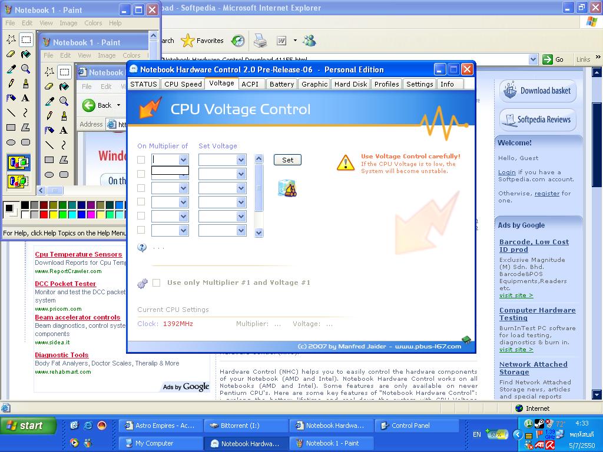Open the third row Set Voltage dropdown
The height and width of the screenshot is (452, 603).
click(241, 188)
